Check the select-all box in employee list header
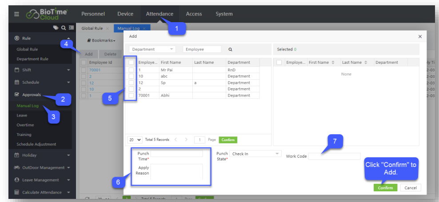Viewport: 439px width, 202px height. (x=131, y=62)
